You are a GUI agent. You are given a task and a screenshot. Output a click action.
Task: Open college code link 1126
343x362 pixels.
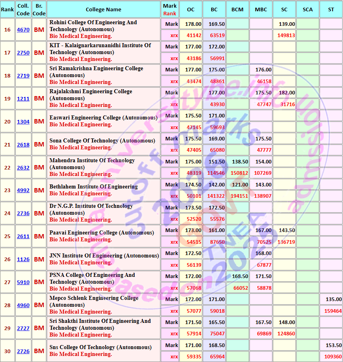(x=23, y=259)
